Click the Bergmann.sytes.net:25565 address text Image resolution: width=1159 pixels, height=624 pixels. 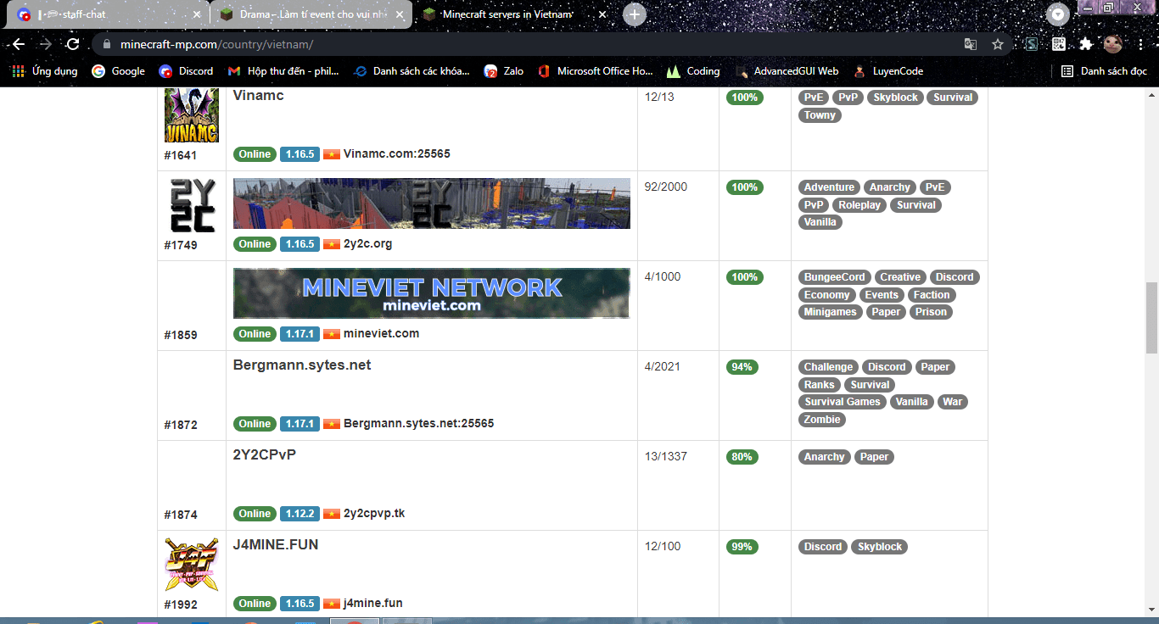click(419, 424)
